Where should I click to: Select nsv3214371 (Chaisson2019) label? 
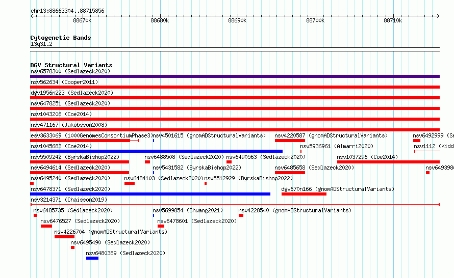click(x=69, y=200)
